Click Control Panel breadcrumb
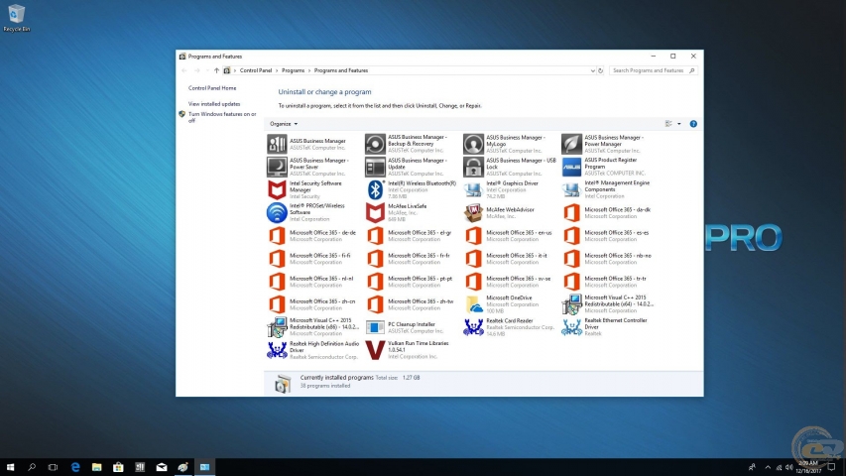The image size is (846, 476). click(x=256, y=70)
